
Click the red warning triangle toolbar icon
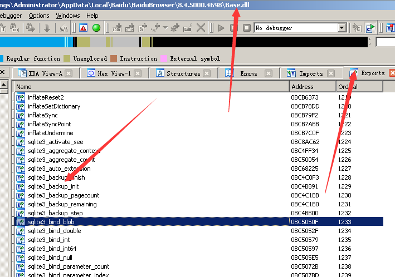tap(83, 28)
